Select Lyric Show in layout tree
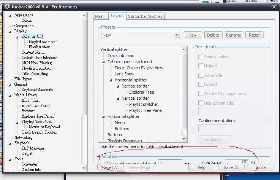Image resolution: width=280 pixels, height=180 pixels. [125, 74]
